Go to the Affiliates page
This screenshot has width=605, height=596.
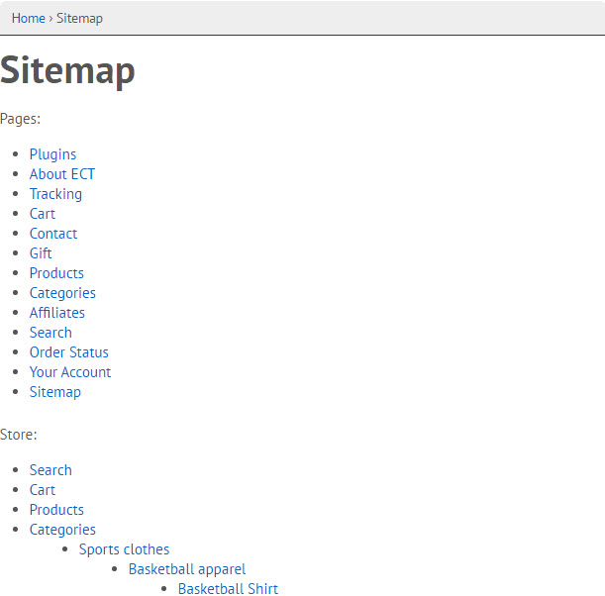[57, 313]
